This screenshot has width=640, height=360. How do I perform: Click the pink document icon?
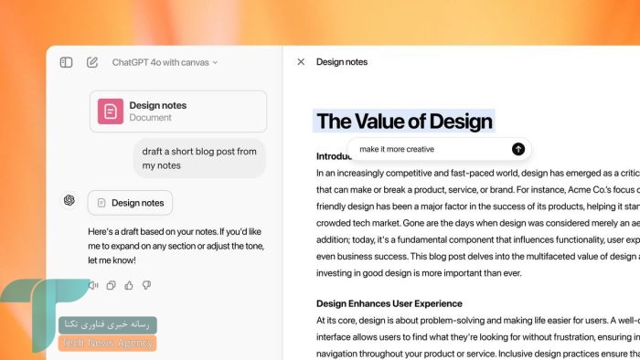[x=111, y=111]
